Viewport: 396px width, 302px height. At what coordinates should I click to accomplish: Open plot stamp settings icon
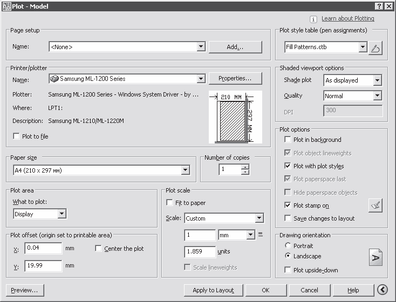click(x=375, y=205)
